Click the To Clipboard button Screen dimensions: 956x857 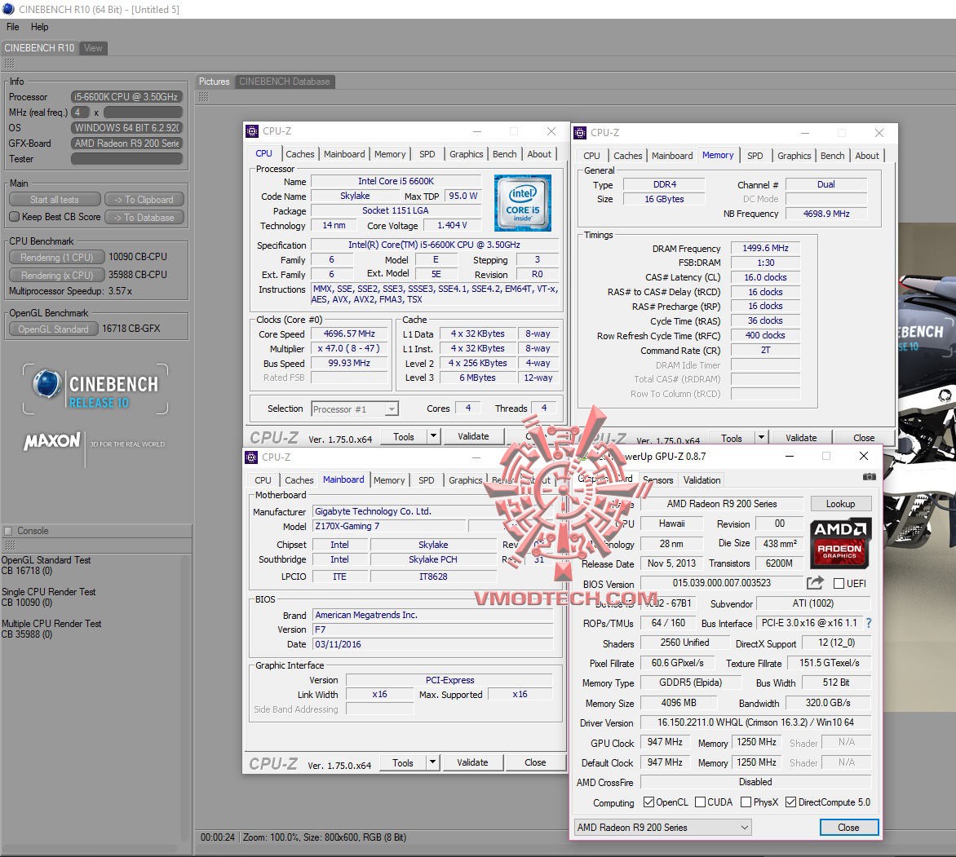[144, 199]
